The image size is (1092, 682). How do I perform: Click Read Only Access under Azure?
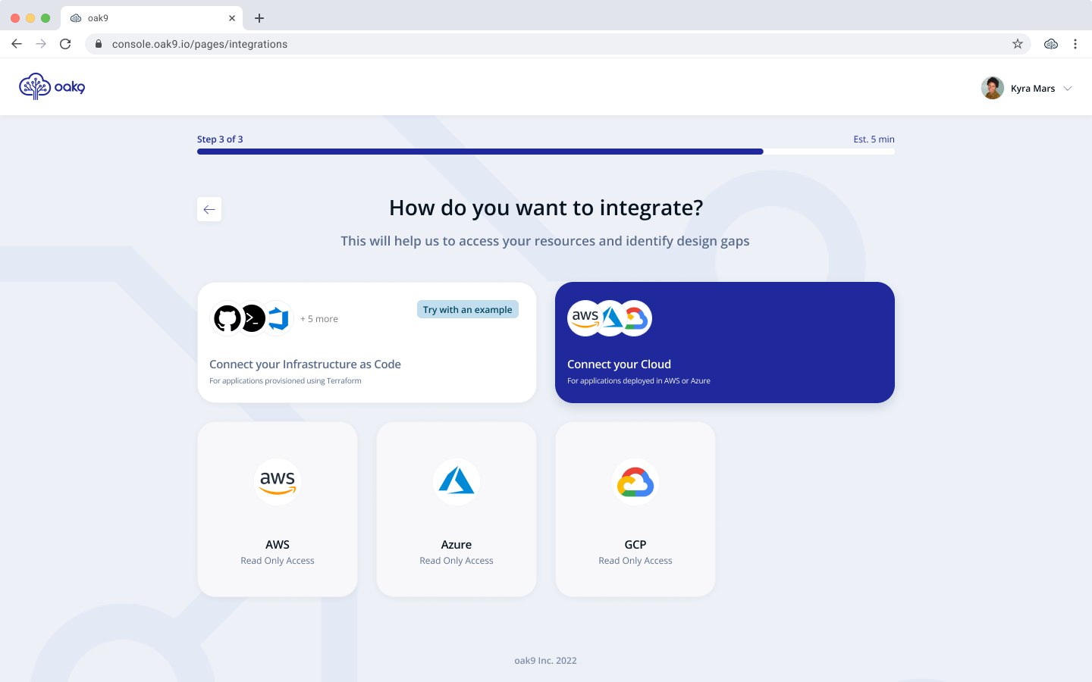pyautogui.click(x=457, y=561)
